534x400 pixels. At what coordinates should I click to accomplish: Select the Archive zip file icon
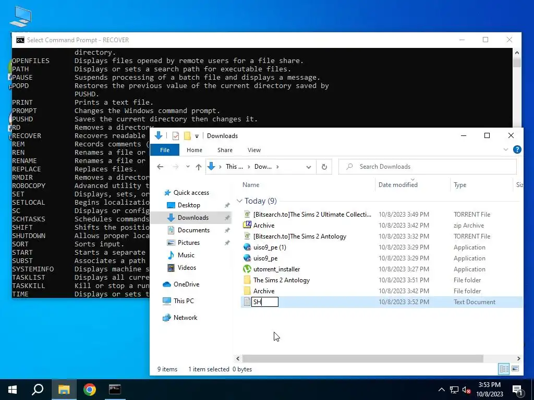tap(247, 225)
